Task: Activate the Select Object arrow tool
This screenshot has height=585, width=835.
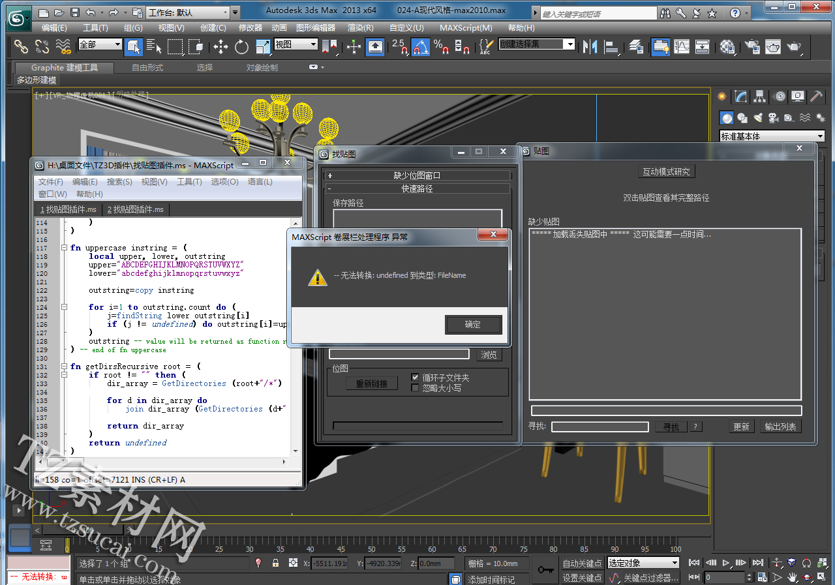Action: click(x=134, y=46)
